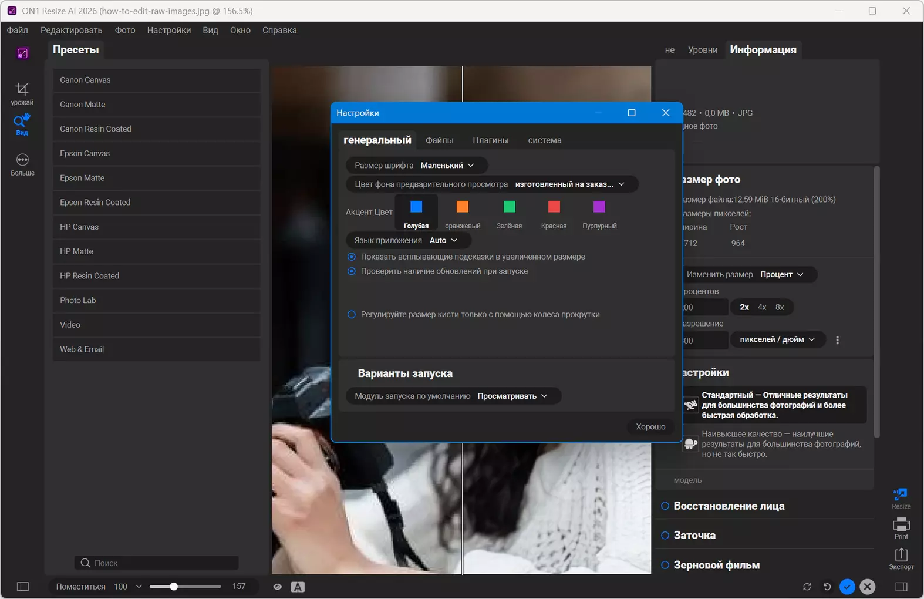Switch to the Плагины settings tab
Image resolution: width=924 pixels, height=599 pixels.
coord(491,140)
